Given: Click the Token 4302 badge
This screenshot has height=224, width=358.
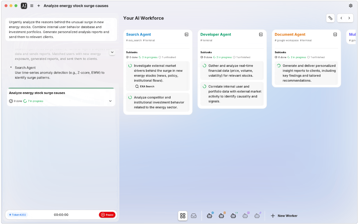Looking at the screenshot, I should point(18,214).
